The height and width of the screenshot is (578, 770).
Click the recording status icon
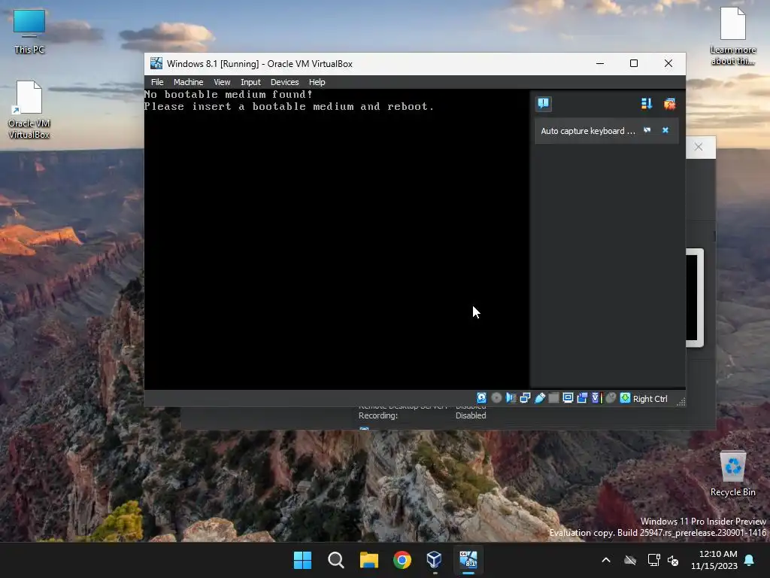[582, 398]
